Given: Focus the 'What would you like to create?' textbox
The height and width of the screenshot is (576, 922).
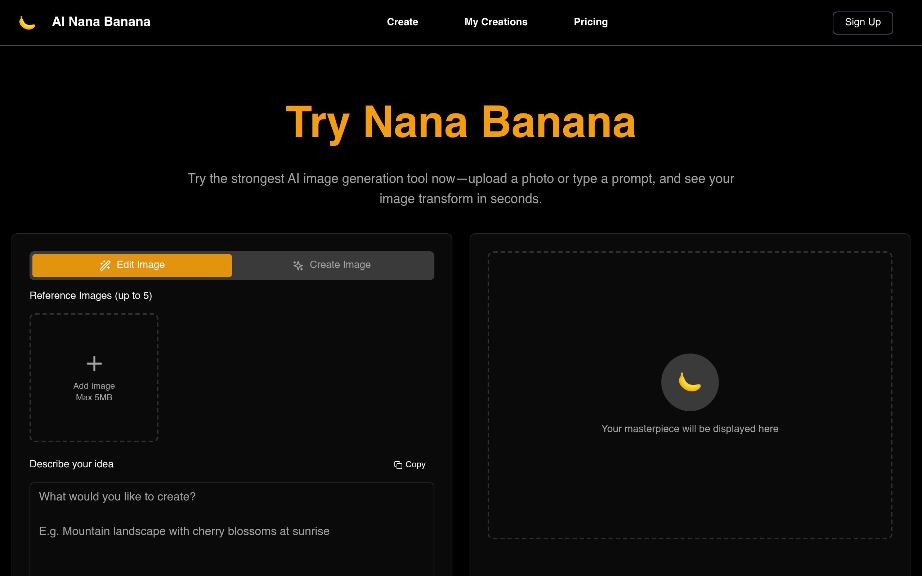Looking at the screenshot, I should [x=232, y=529].
